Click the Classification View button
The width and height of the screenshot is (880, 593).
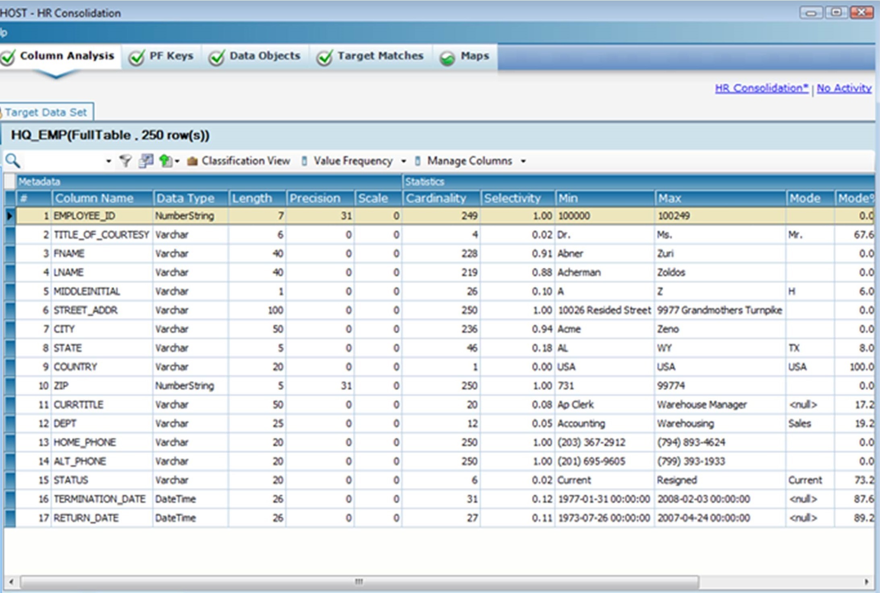[239, 161]
